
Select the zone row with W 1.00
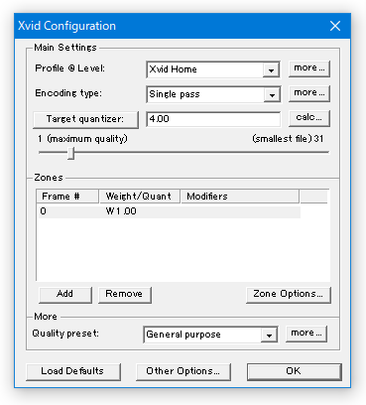pyautogui.click(x=169, y=211)
